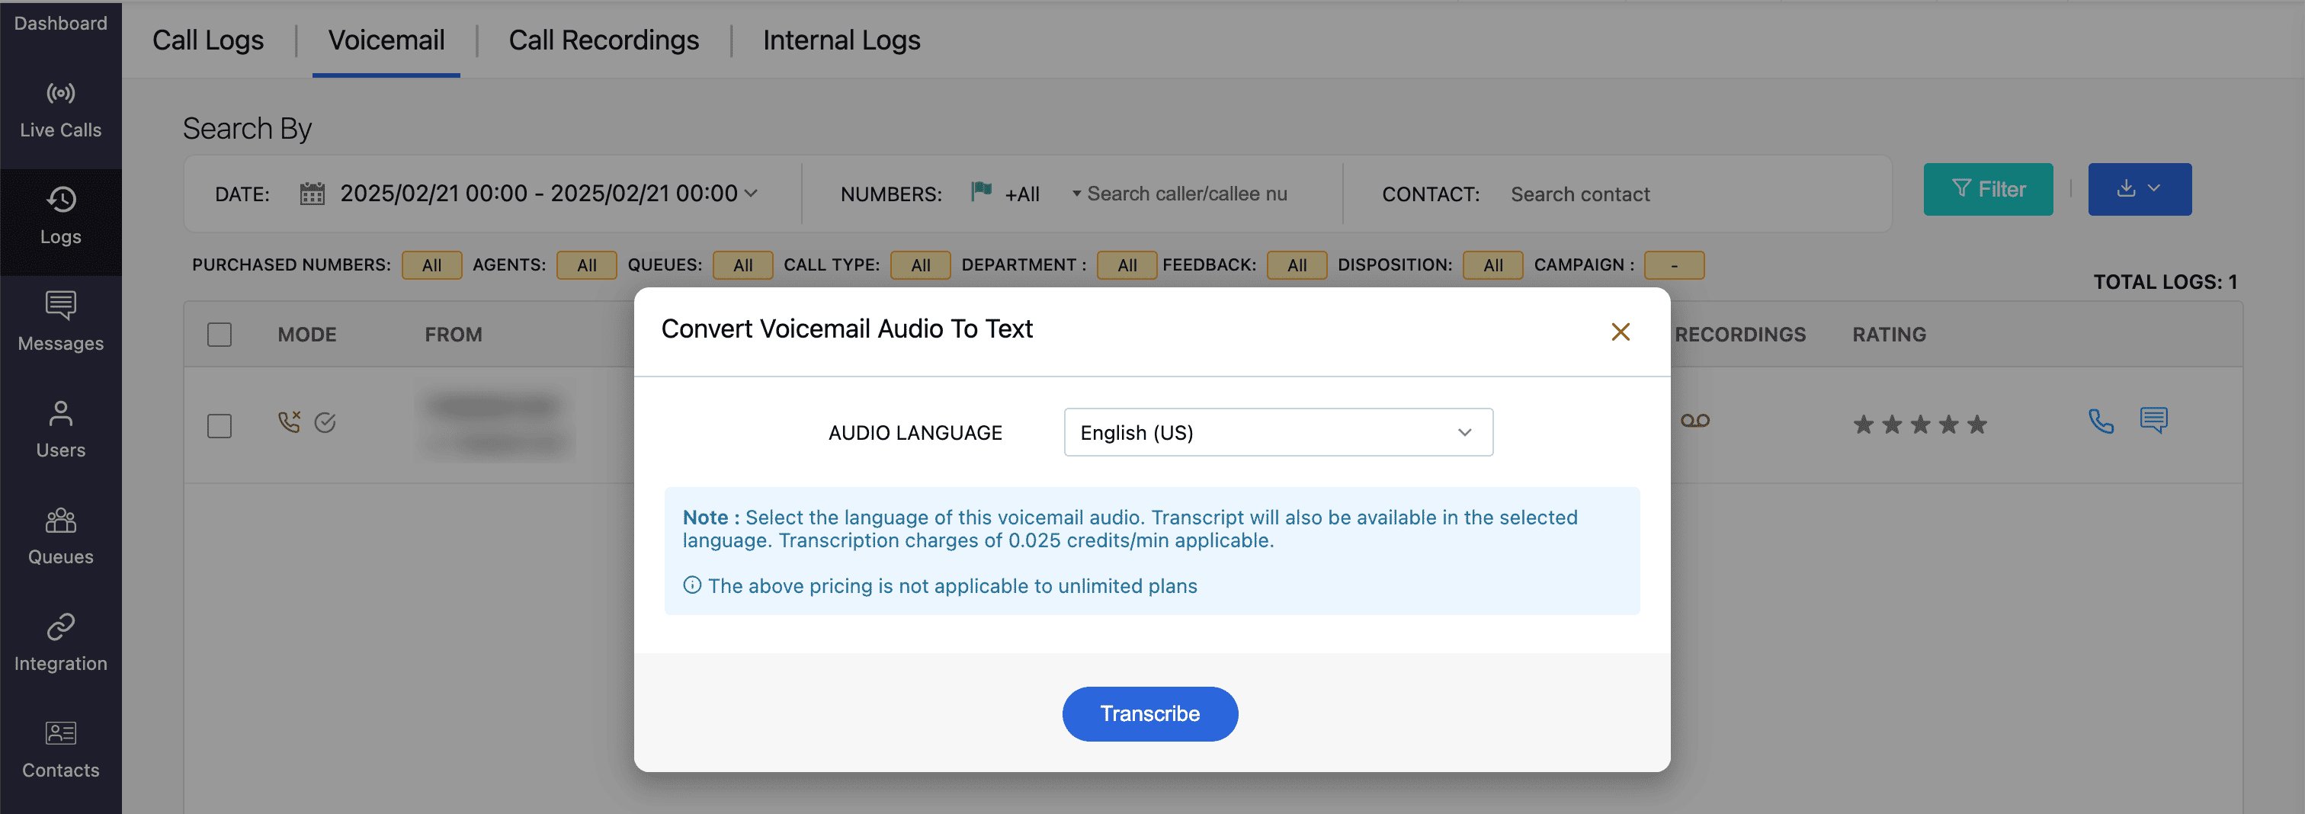The width and height of the screenshot is (2305, 814).
Task: Switch to the Internal Logs tab
Action: pos(840,40)
